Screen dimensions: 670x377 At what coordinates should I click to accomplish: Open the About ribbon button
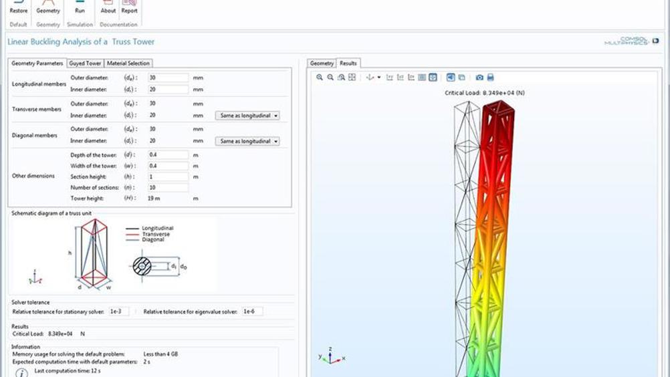tap(108, 7)
